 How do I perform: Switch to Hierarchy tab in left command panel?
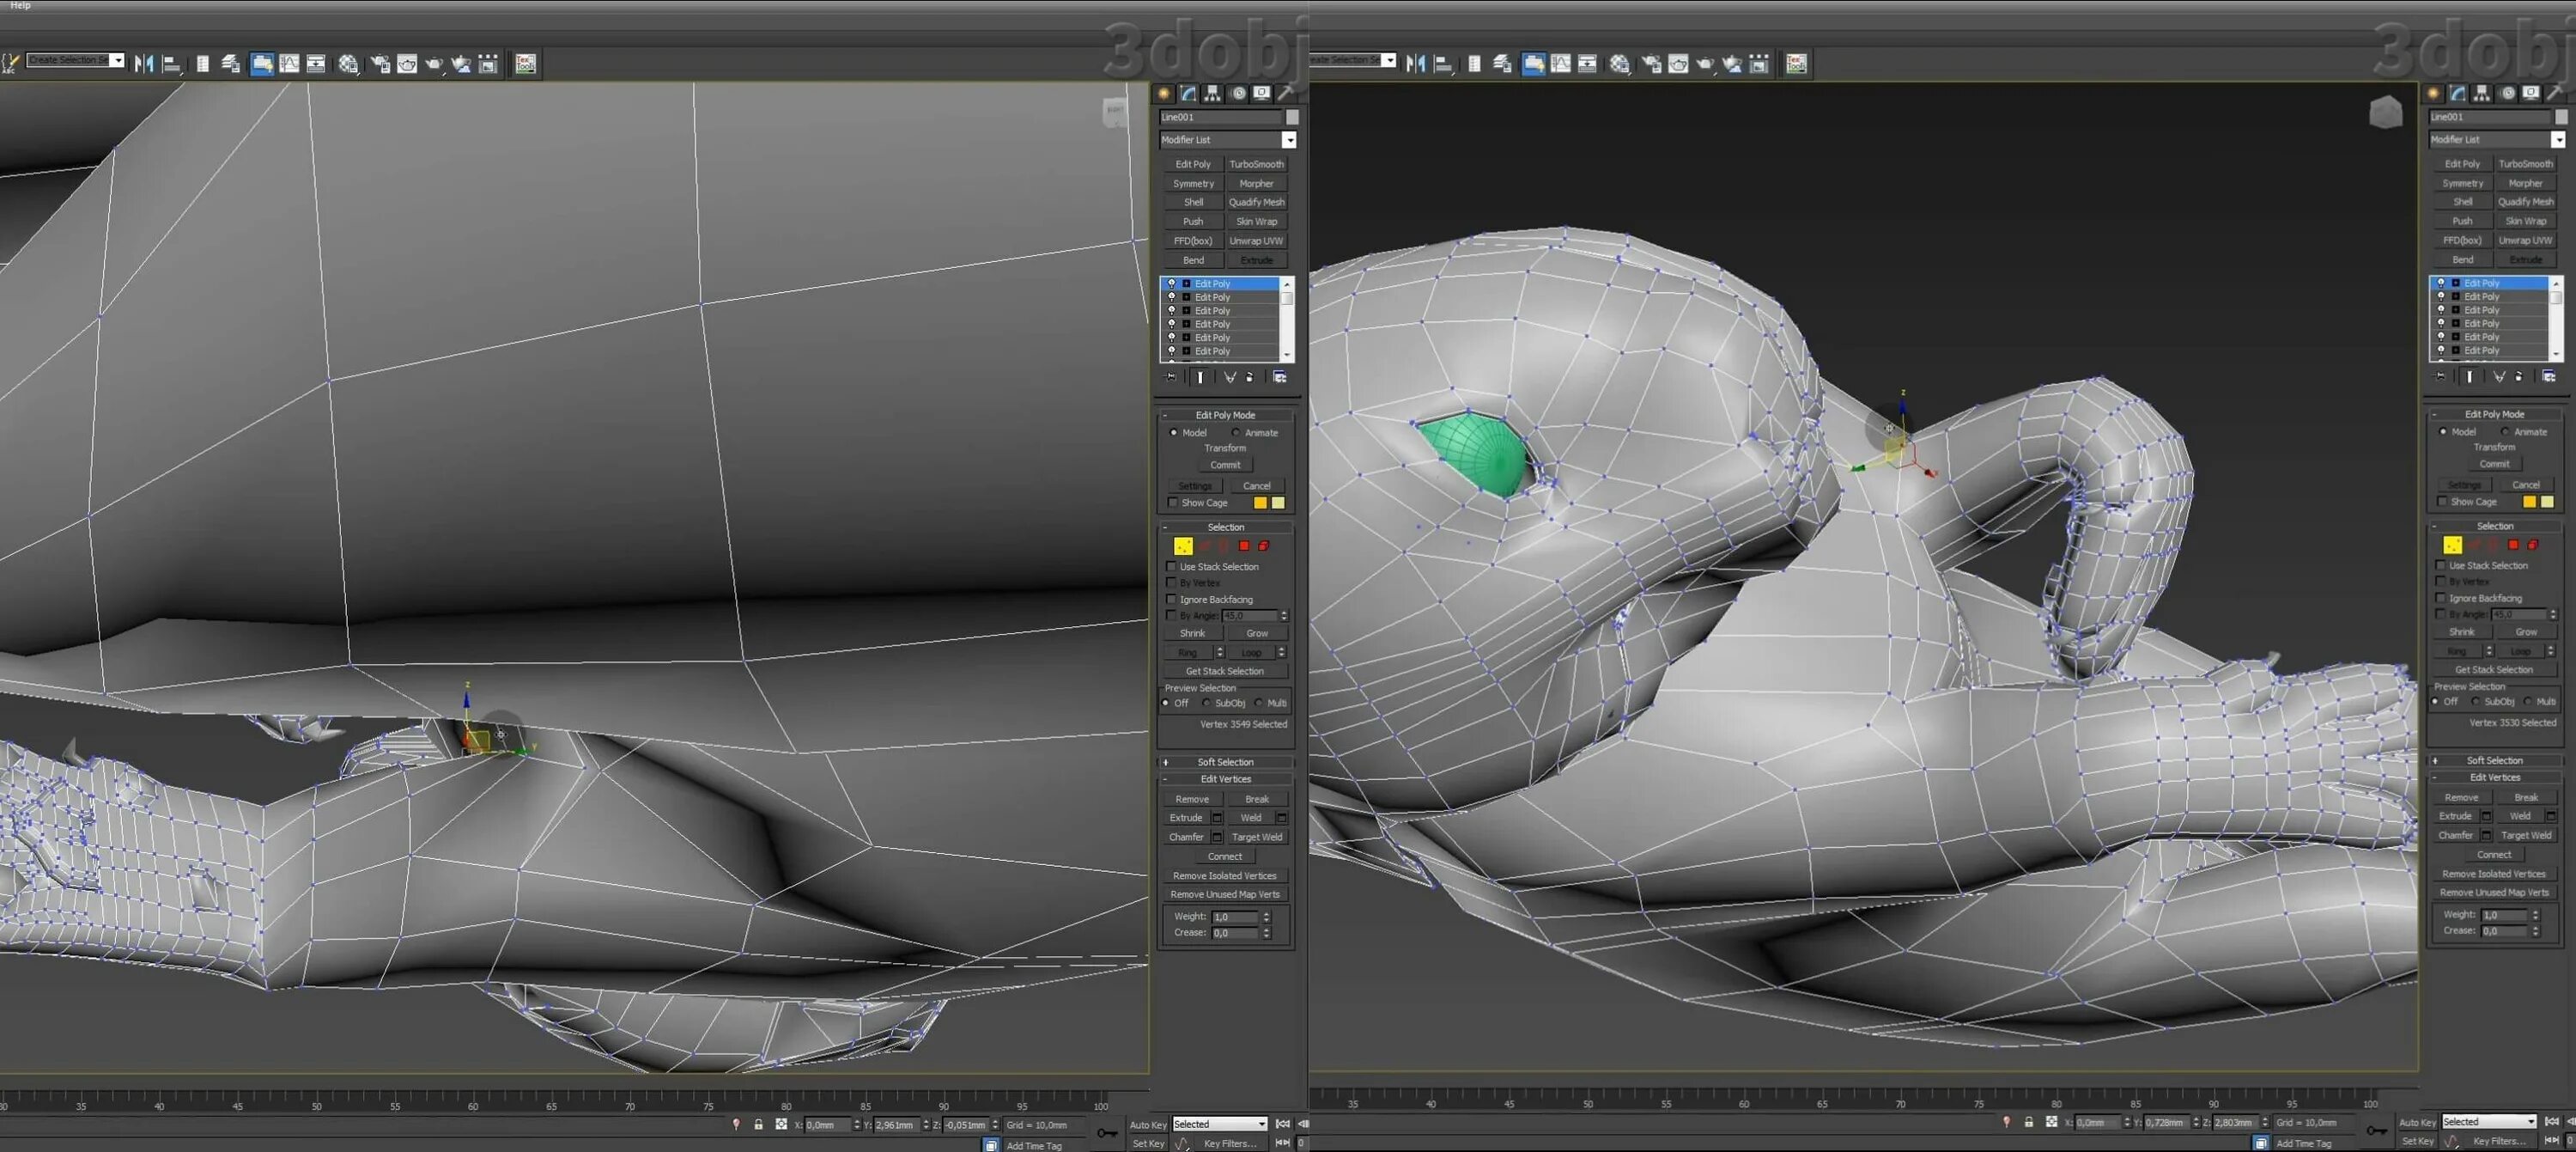tap(1213, 93)
